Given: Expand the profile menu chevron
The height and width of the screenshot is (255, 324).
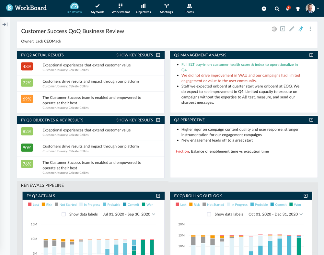Looking at the screenshot, I should coord(318,8).
